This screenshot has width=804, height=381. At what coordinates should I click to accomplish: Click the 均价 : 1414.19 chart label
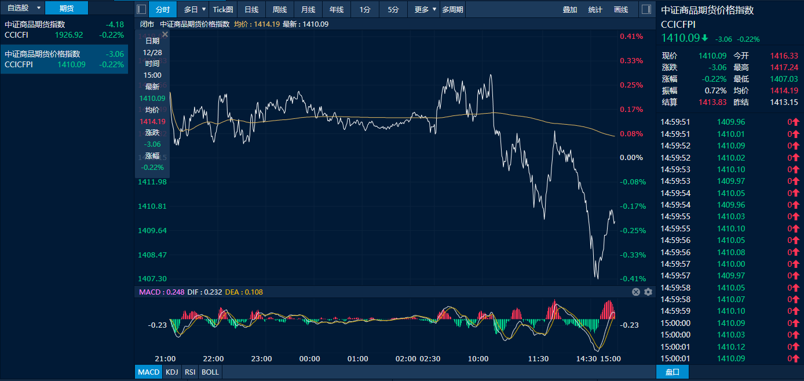click(257, 24)
